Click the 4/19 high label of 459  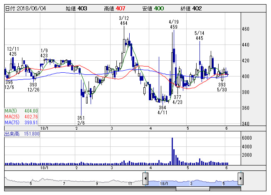(174, 24)
